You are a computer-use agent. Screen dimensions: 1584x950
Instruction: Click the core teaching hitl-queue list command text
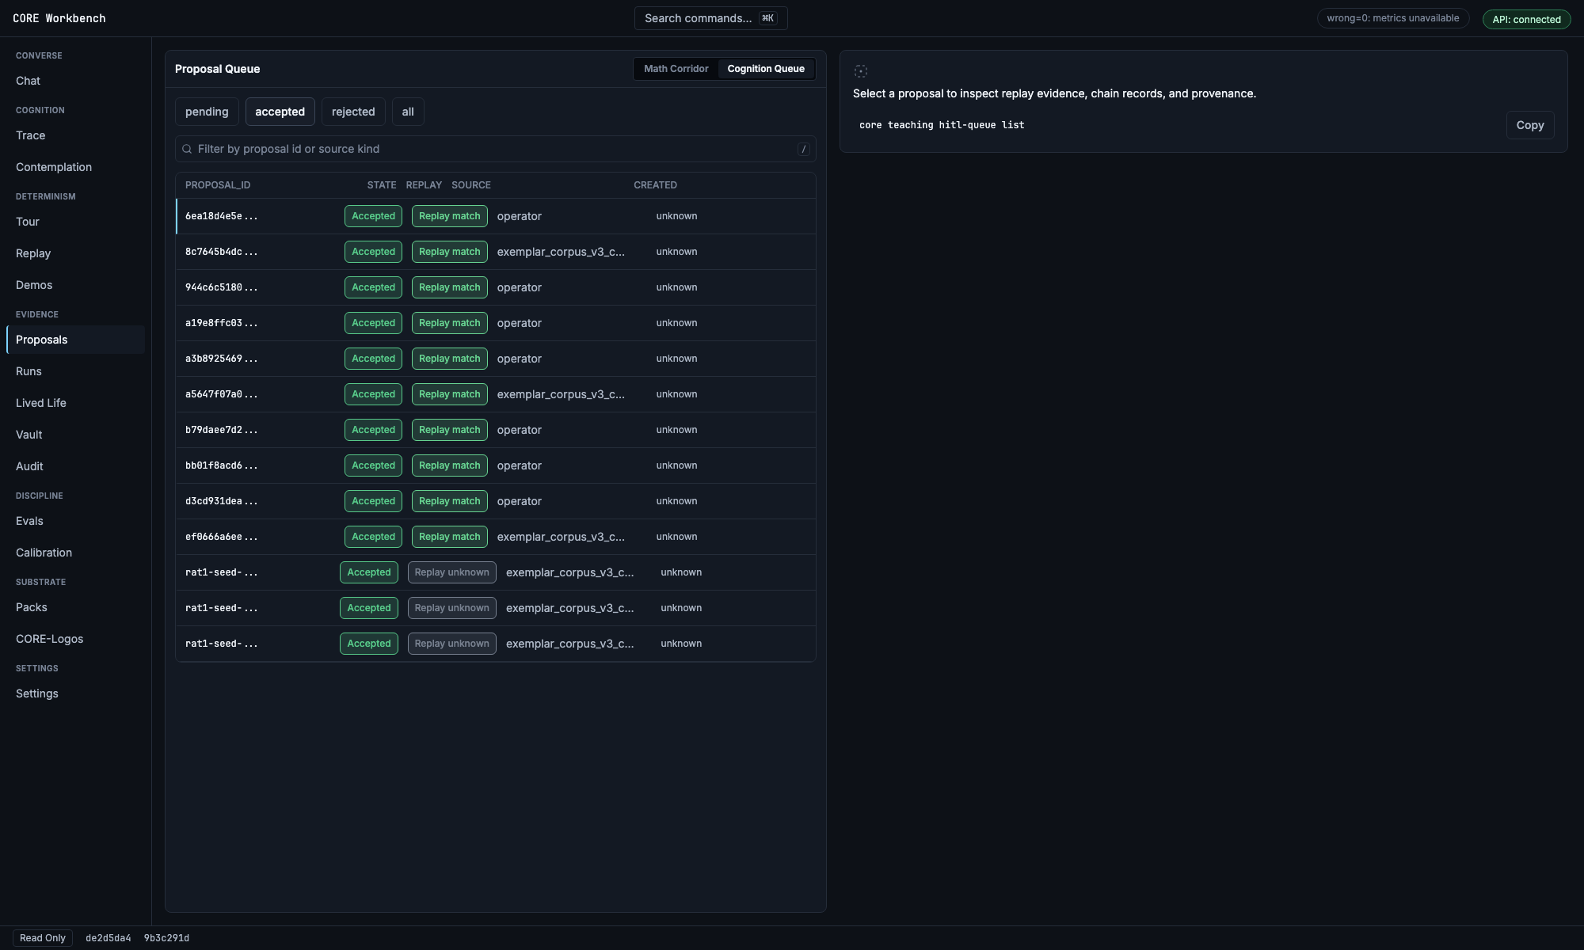pyautogui.click(x=942, y=125)
